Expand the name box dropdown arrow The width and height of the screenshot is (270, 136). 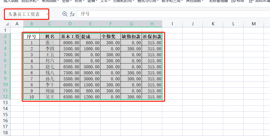(47, 14)
